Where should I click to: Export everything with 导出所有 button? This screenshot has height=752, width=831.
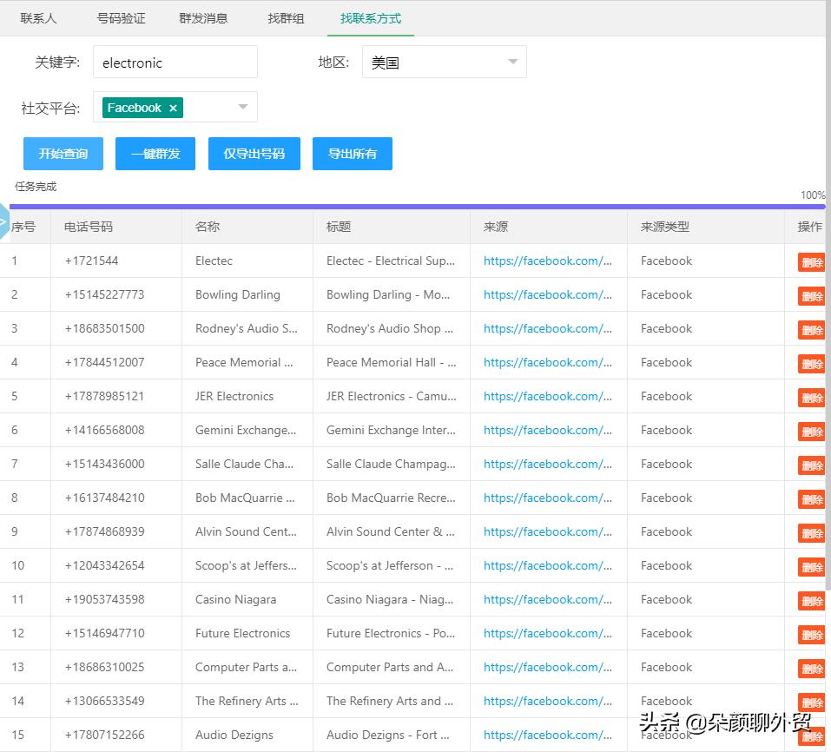(352, 154)
